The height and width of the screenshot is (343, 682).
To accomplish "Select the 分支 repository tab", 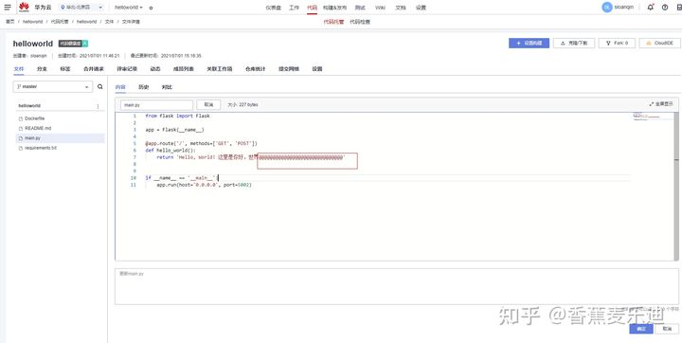I will click(x=42, y=69).
